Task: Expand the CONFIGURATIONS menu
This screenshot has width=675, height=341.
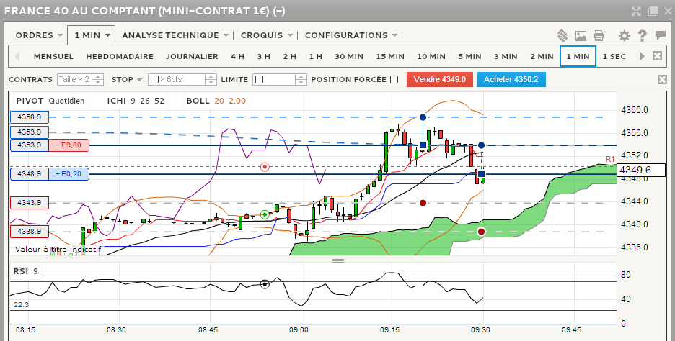Action: [351, 35]
